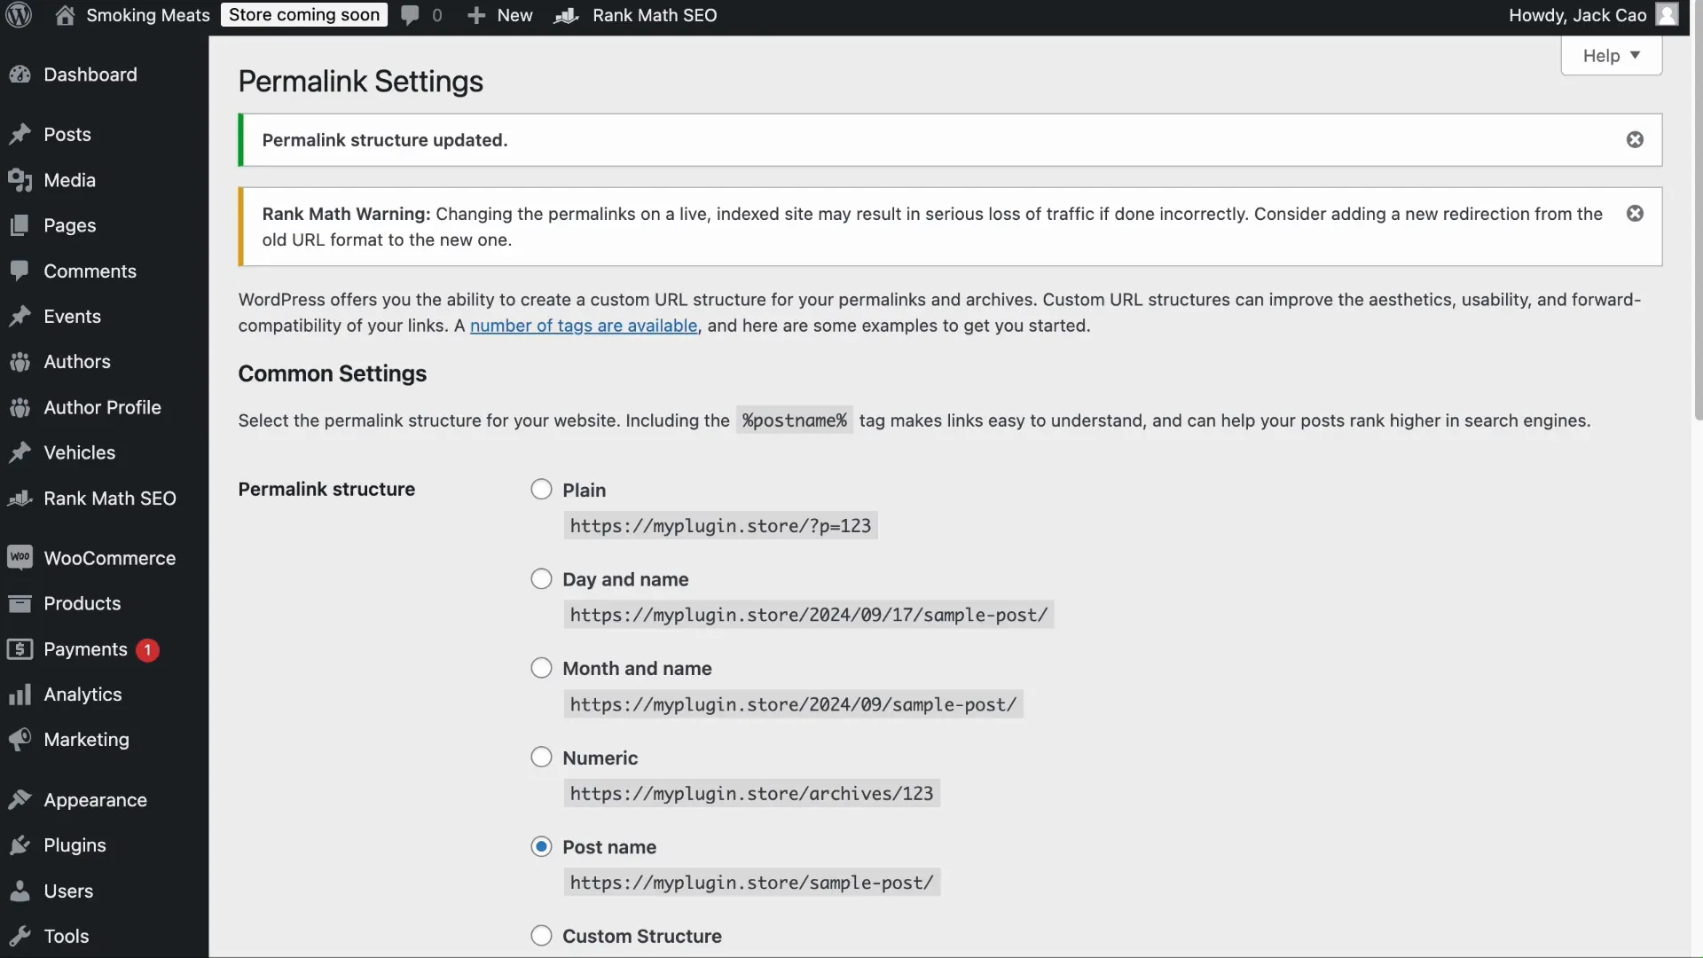Click the Rank Math SEO sidebar icon

(x=20, y=499)
